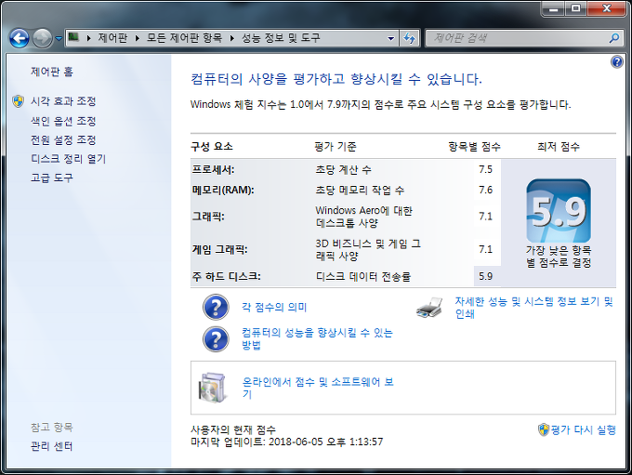This screenshot has height=475, width=632.
Task: Open 관리 센터 under 참고 항목
Action: point(52,446)
